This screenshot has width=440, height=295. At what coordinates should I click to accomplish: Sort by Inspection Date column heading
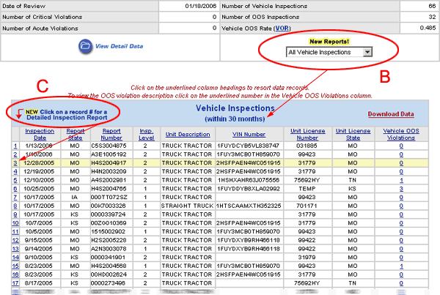point(40,134)
